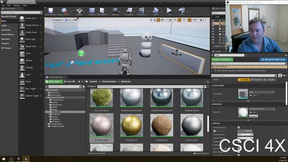Image resolution: width=288 pixels, height=162 pixels.
Task: Open the Modes toolbar icon
Action: pyautogui.click(x=79, y=11)
